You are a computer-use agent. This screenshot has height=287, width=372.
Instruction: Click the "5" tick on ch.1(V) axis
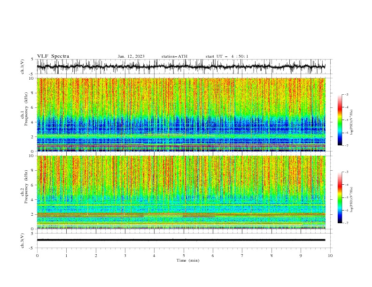click(x=32, y=60)
